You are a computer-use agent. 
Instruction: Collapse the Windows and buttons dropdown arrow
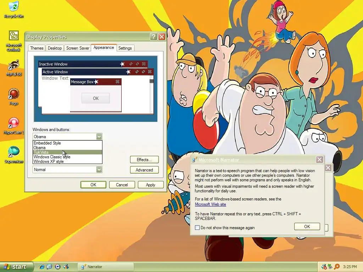click(x=99, y=137)
